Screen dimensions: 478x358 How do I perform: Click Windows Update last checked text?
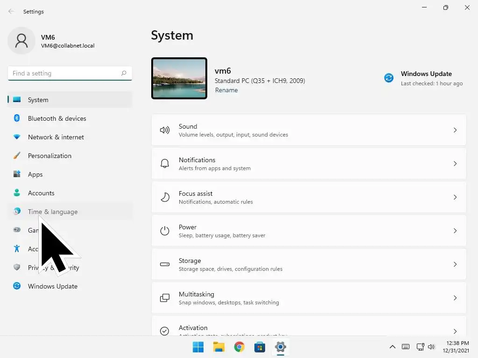432,83
